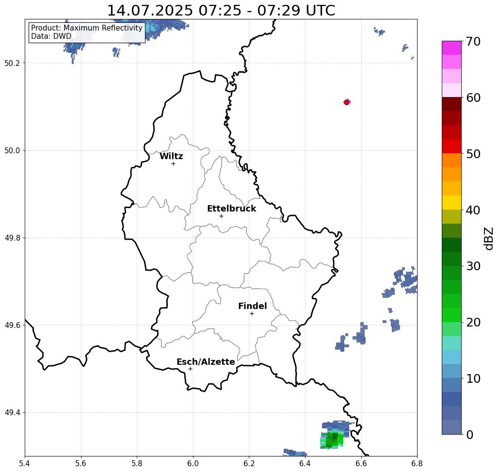Click the latitude 49.4 tick label
The height and width of the screenshot is (472, 499).
[x=12, y=413]
